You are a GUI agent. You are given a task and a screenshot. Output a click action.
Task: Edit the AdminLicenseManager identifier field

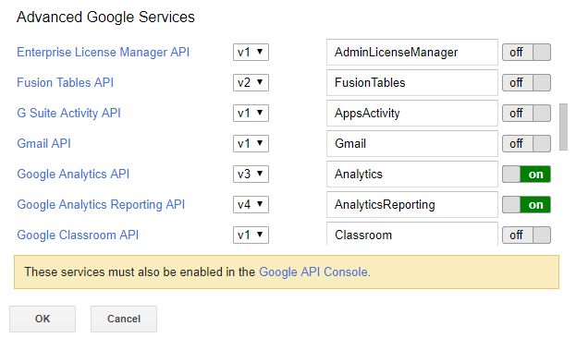412,52
